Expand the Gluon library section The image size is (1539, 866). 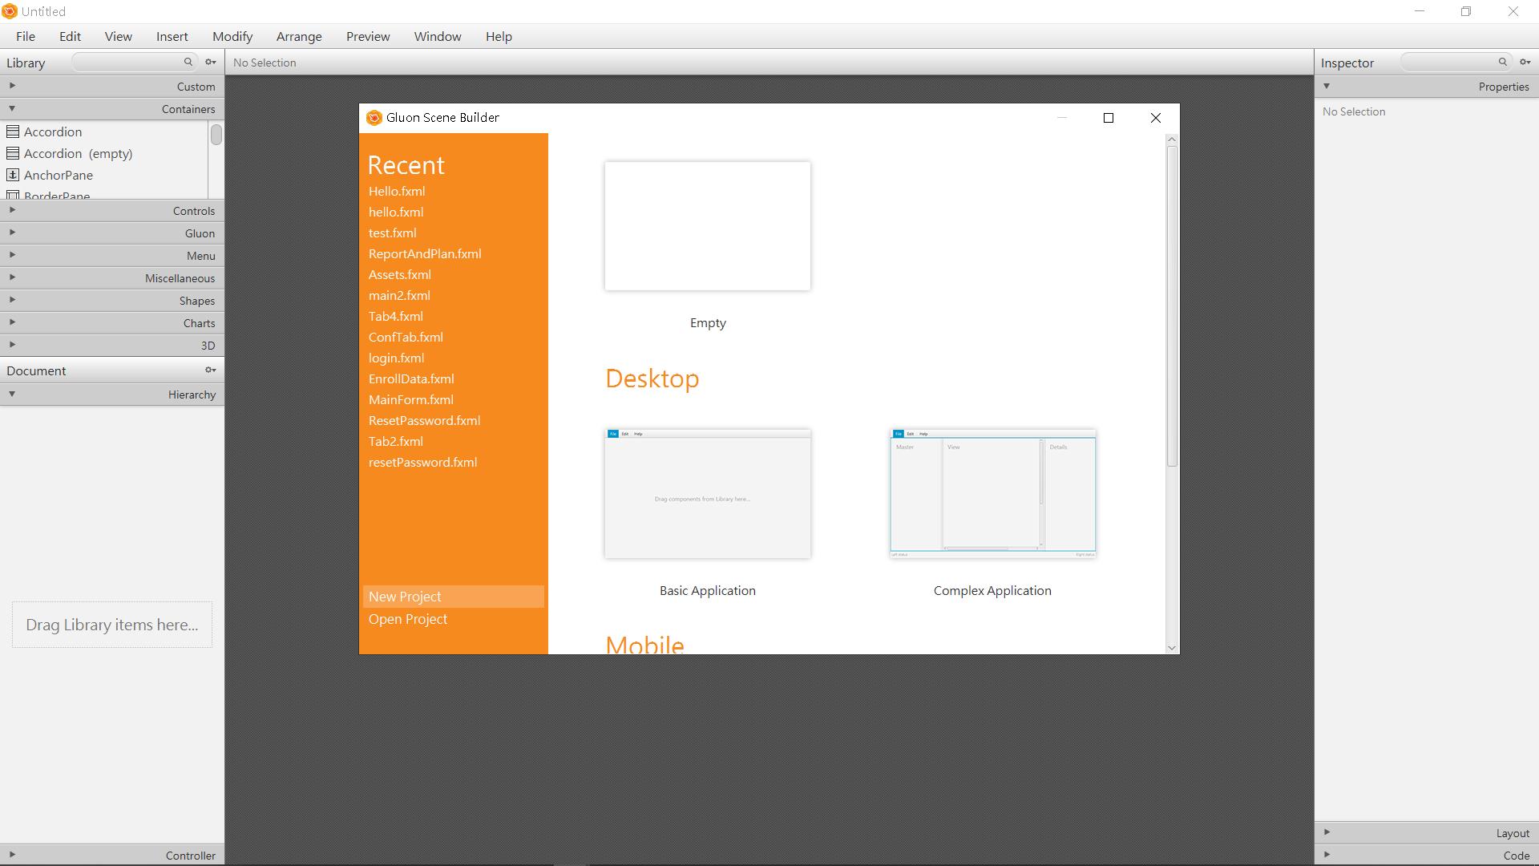(12, 233)
